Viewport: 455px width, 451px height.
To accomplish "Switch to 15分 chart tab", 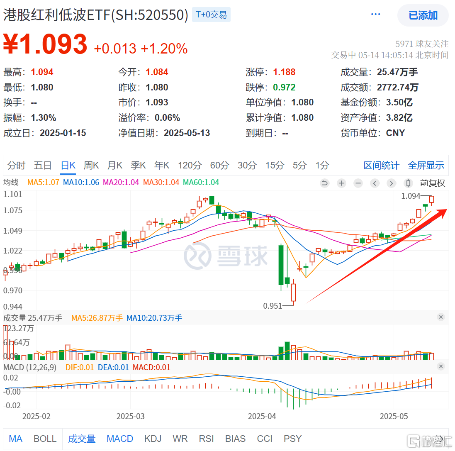I will (275, 166).
